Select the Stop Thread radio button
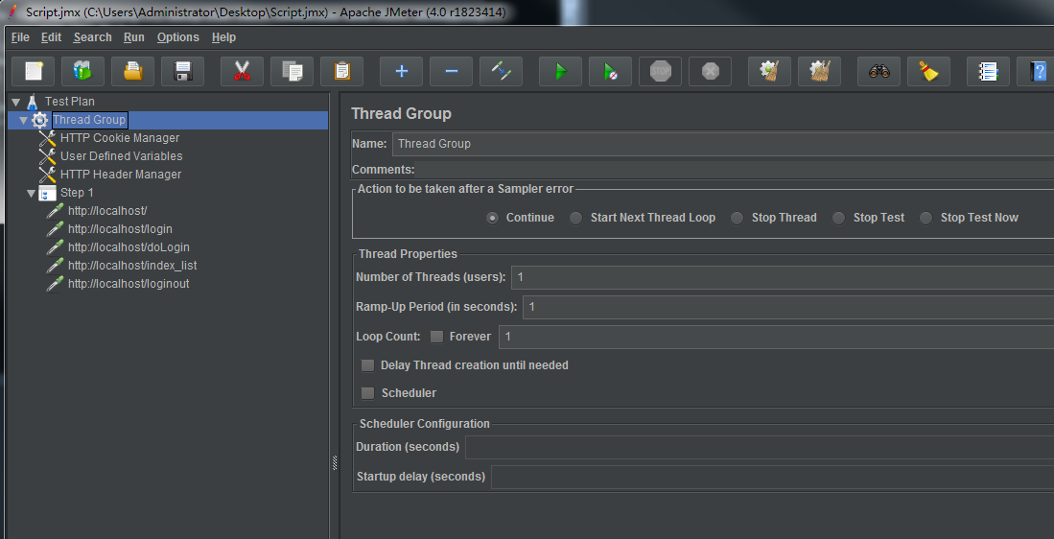This screenshot has height=539, width=1054. pos(738,218)
